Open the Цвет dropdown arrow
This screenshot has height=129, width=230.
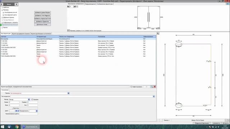[x=16, y=111]
